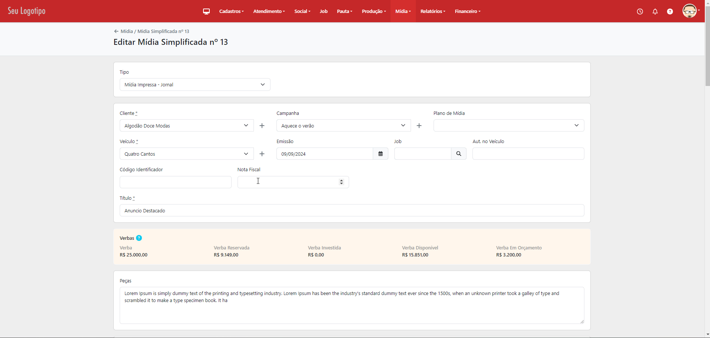
Task: Expand the Tipo dropdown
Action: [195, 84]
